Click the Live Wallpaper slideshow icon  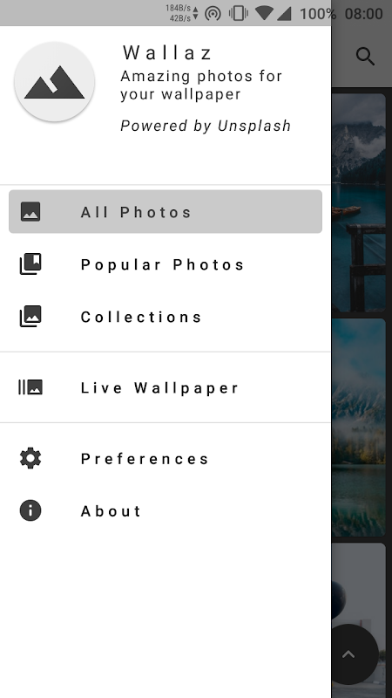(30, 387)
